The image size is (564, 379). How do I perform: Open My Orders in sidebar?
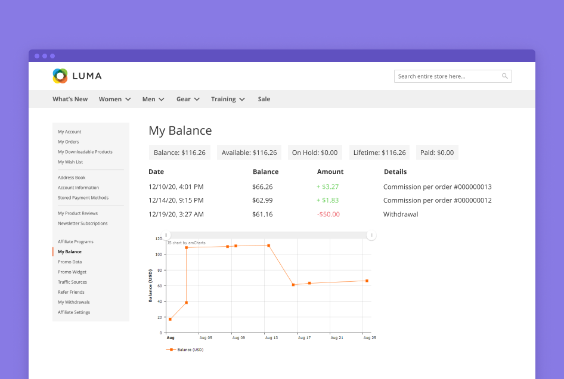[68, 142]
